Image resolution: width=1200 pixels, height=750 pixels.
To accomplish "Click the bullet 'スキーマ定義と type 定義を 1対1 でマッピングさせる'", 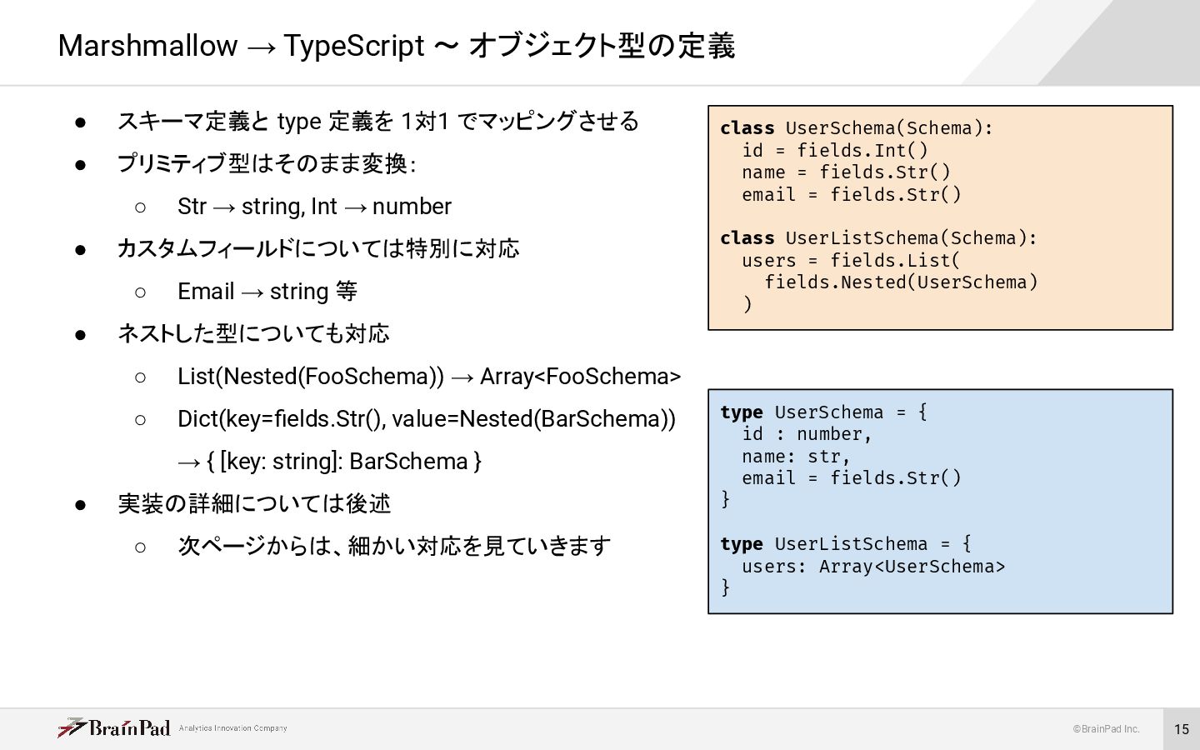I will [377, 122].
